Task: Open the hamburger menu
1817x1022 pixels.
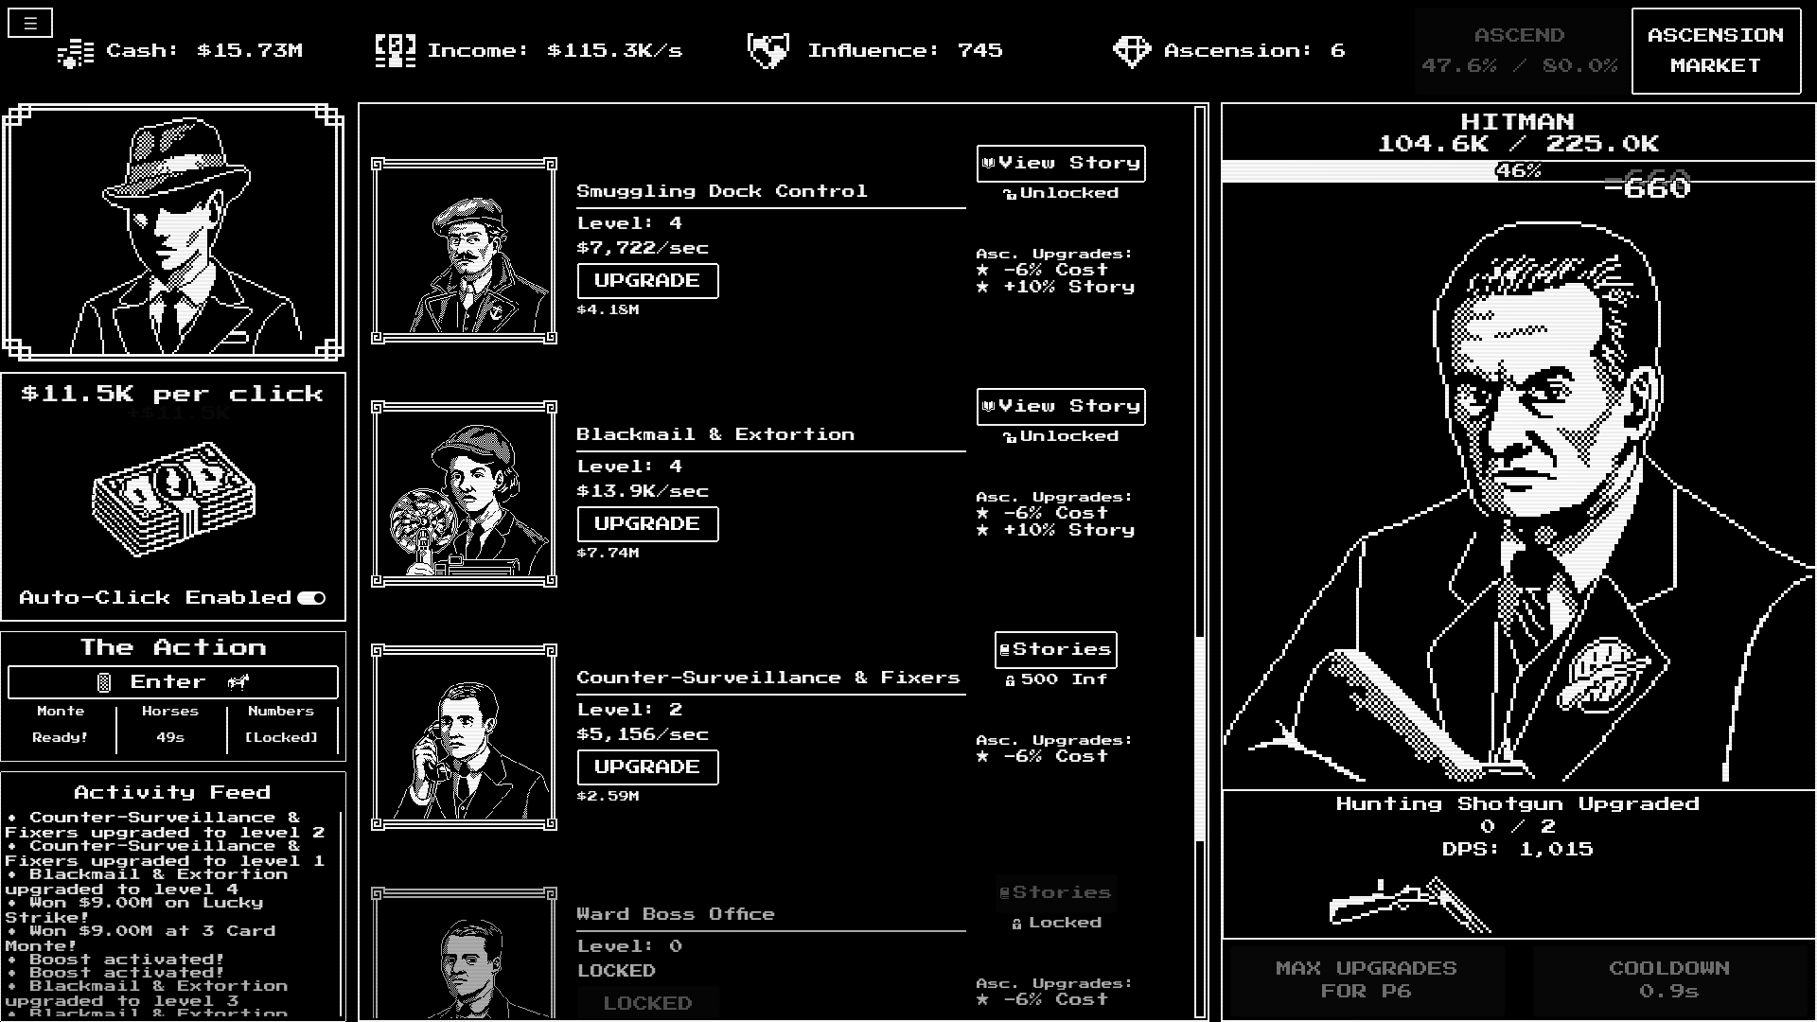Action: [30, 24]
